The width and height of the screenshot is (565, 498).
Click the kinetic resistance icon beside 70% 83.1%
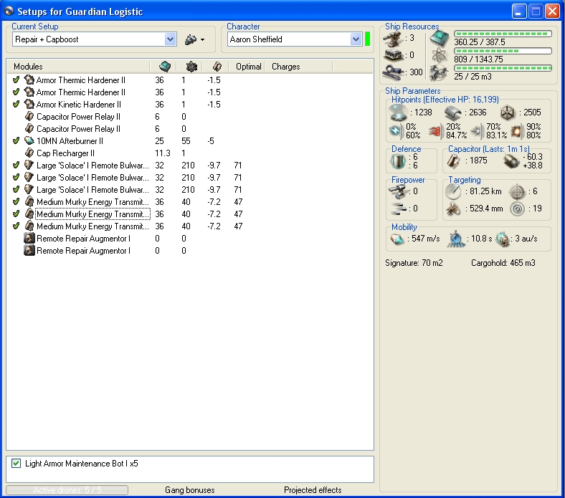pos(476,132)
